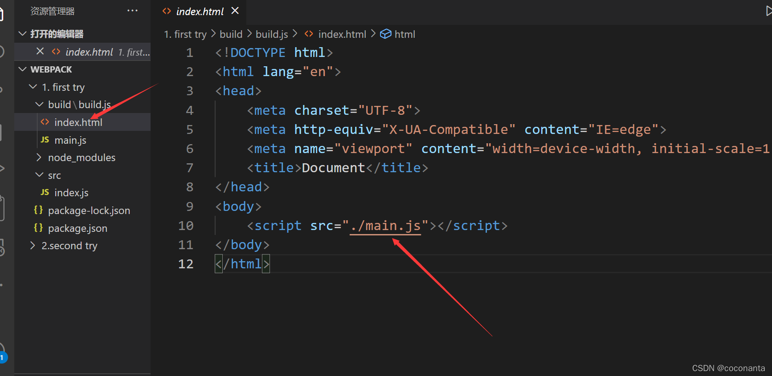Click the DOCTYPE declaration on line 1
The height and width of the screenshot is (376, 772).
tap(274, 53)
